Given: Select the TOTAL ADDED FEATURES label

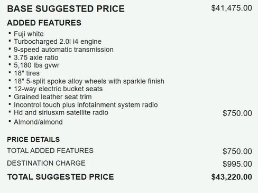Looking at the screenshot, I should (x=50, y=151).
